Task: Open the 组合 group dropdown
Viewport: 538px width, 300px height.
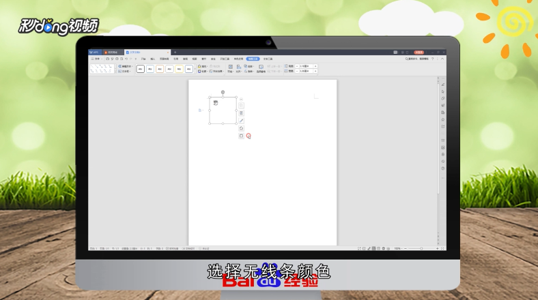Action: point(249,66)
